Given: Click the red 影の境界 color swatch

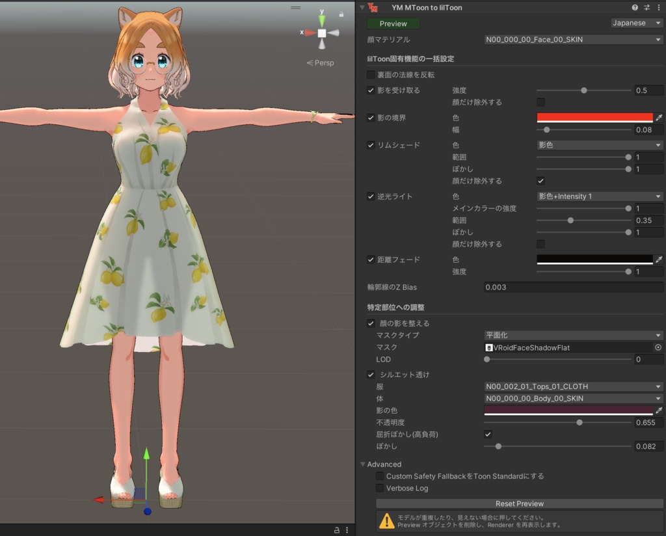Looking at the screenshot, I should [594, 118].
